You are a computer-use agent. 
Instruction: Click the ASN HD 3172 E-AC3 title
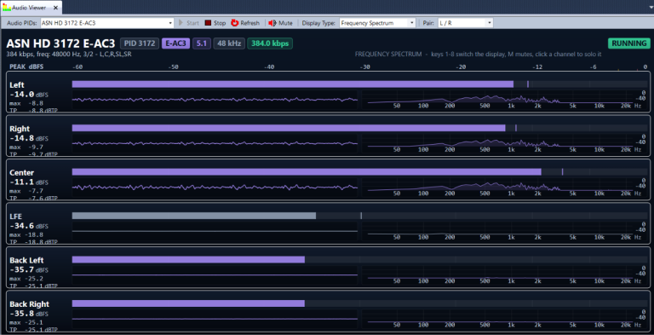pos(61,43)
